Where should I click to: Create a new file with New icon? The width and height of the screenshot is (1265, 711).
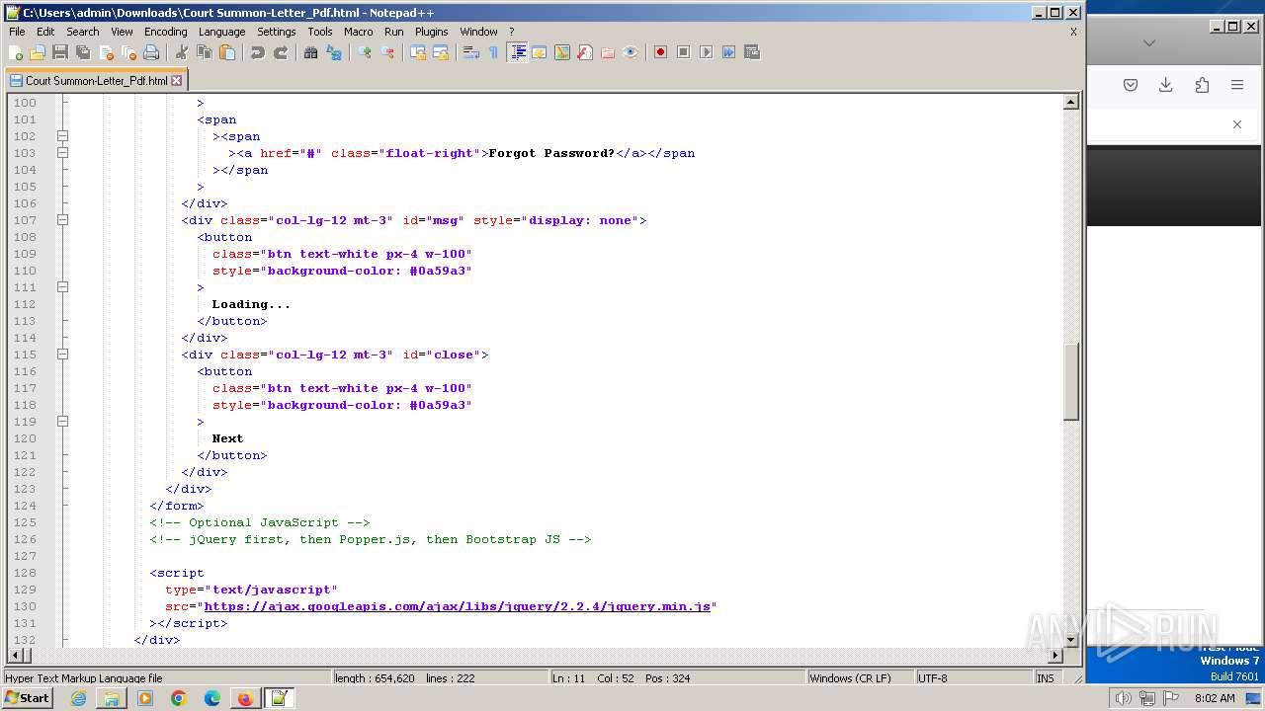(x=16, y=52)
